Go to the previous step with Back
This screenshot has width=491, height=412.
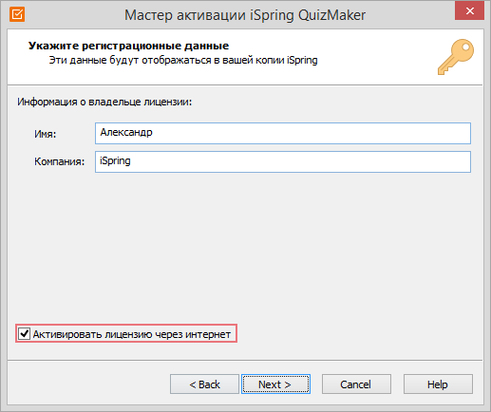(x=204, y=384)
